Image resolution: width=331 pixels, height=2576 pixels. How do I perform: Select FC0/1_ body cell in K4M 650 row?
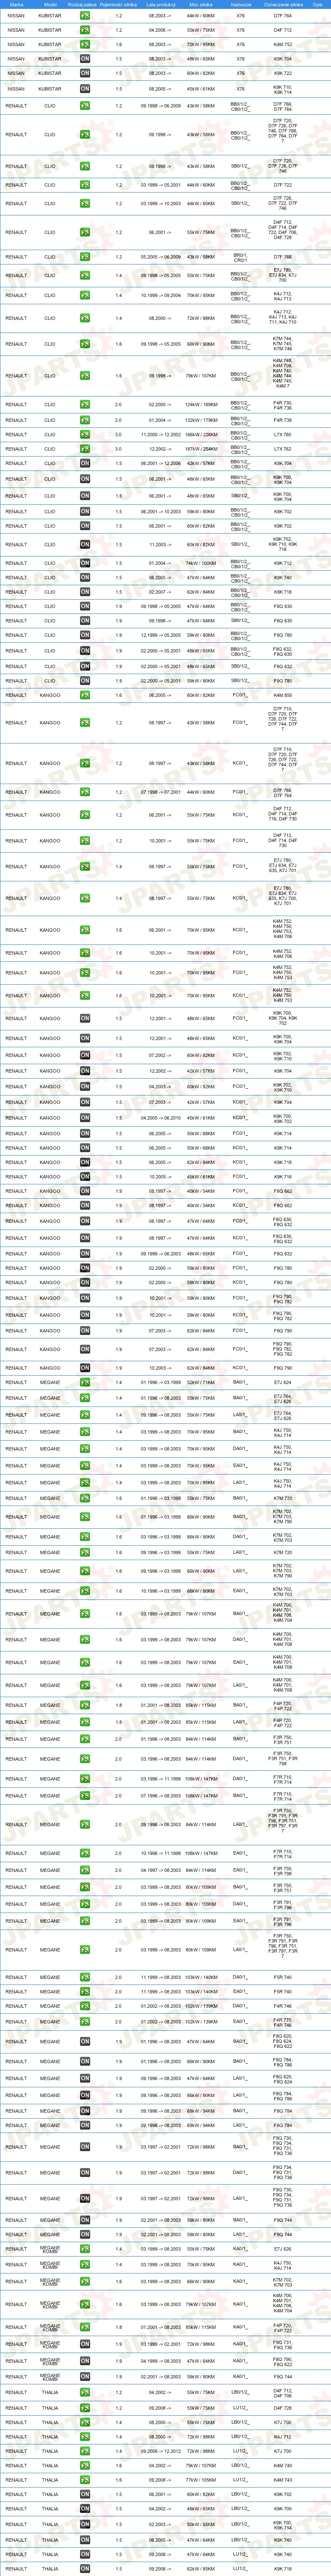[x=240, y=695]
